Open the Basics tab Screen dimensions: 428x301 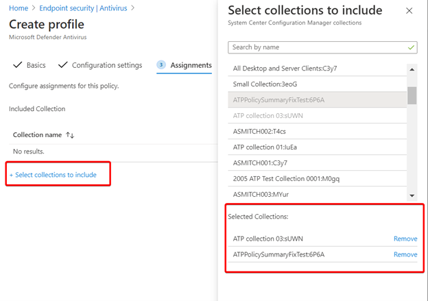(x=36, y=65)
